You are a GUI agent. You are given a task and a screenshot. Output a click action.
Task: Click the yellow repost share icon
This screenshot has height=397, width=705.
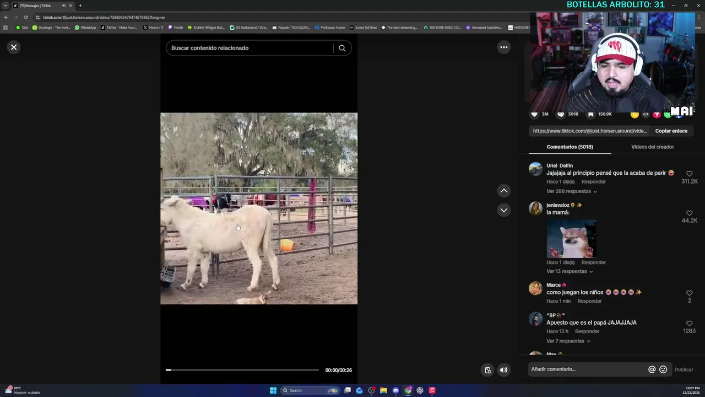[x=634, y=114]
